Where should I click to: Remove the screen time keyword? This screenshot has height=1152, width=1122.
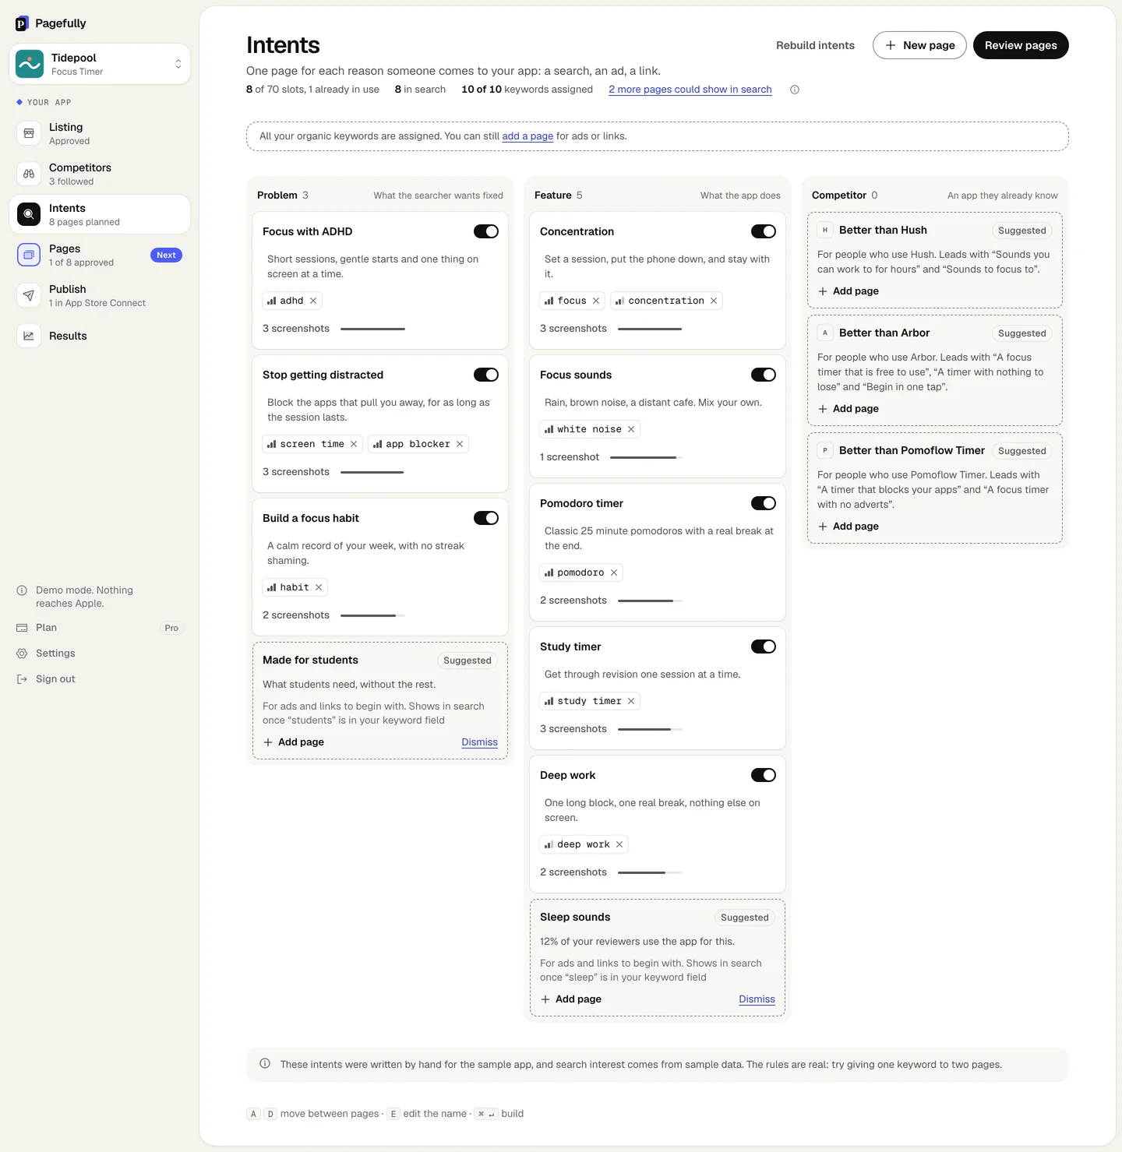click(x=354, y=444)
